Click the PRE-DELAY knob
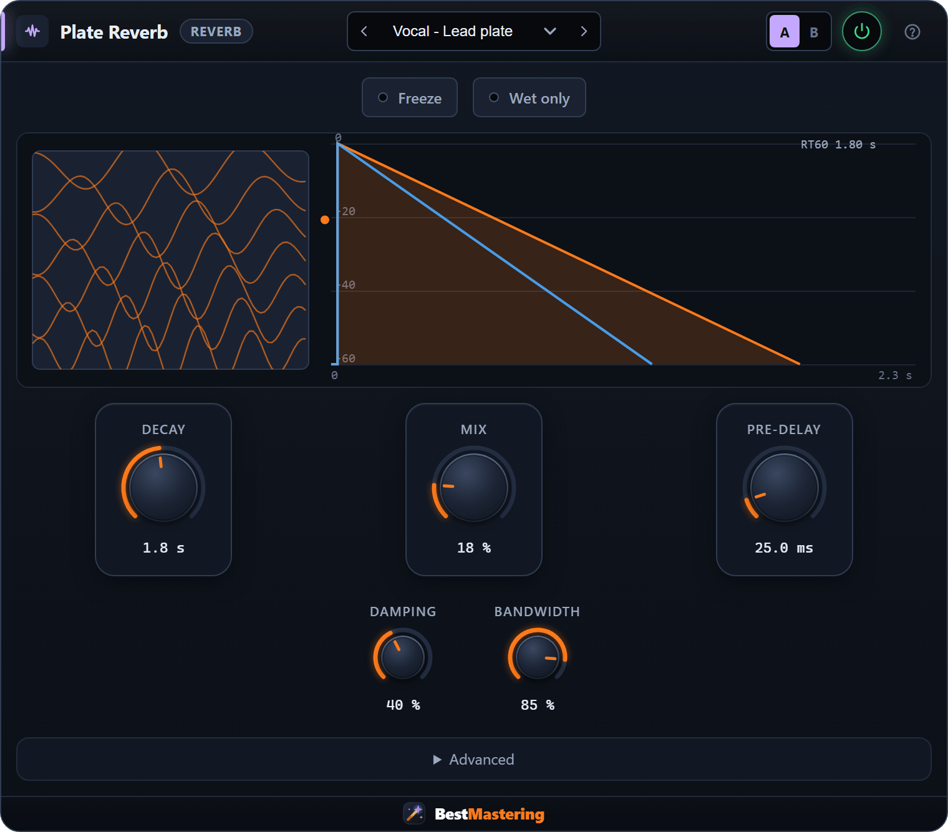The height and width of the screenshot is (832, 948). point(784,487)
